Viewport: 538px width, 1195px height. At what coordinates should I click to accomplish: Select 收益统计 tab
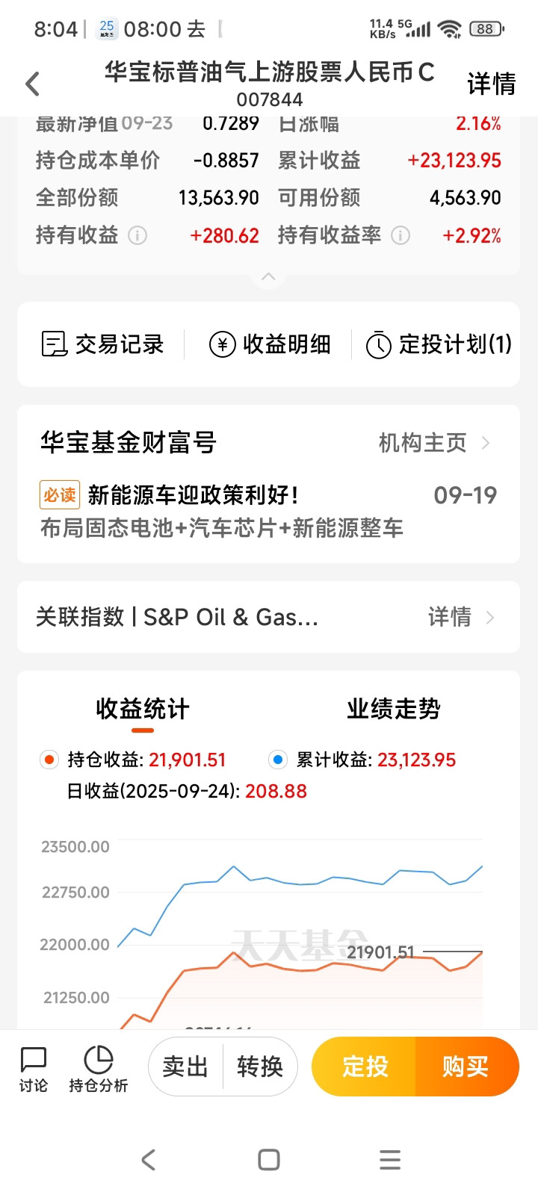click(x=143, y=709)
